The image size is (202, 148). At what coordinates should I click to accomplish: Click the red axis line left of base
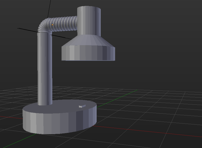click(x=11, y=117)
